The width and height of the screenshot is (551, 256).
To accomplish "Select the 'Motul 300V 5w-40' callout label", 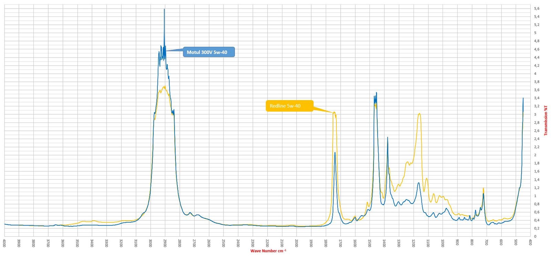I will pyautogui.click(x=209, y=52).
